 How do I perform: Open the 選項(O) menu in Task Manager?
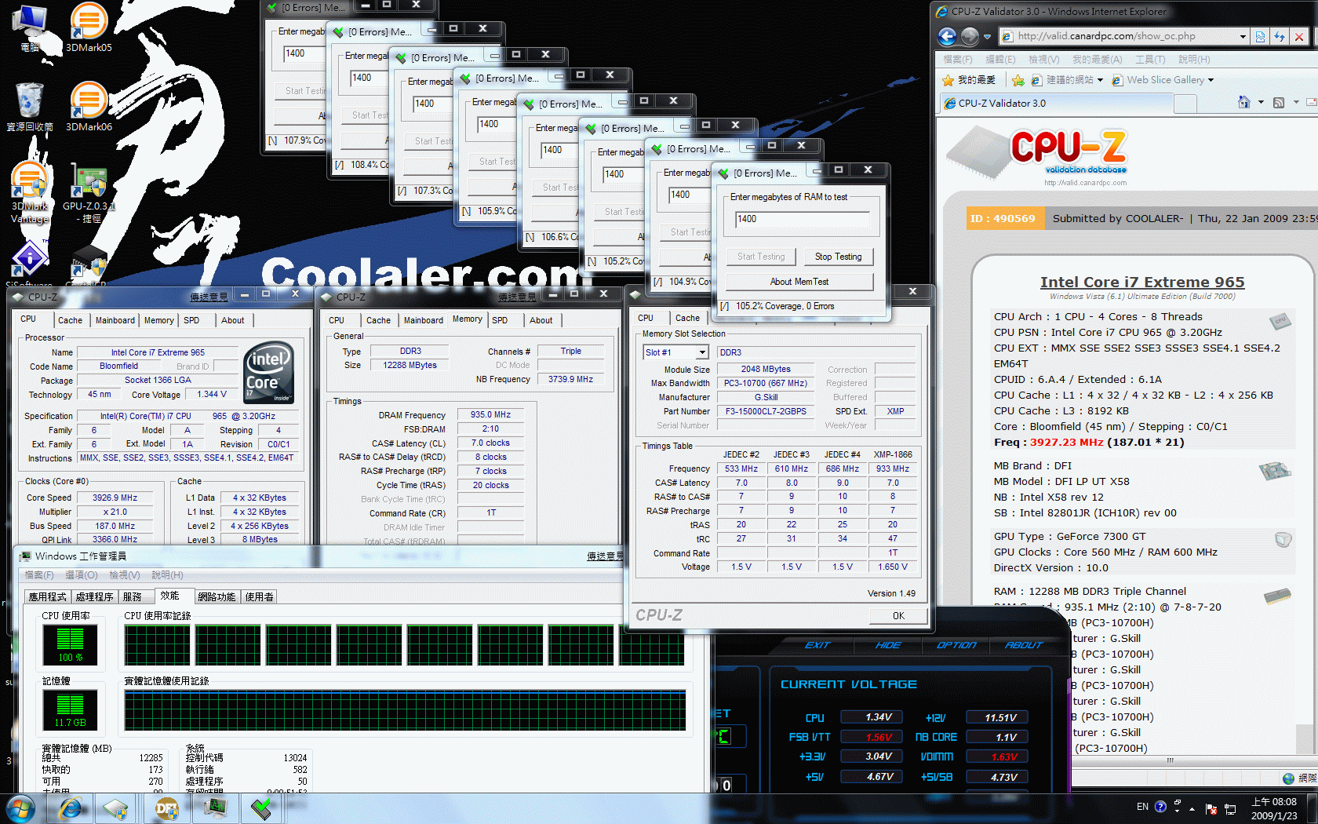[x=81, y=575]
